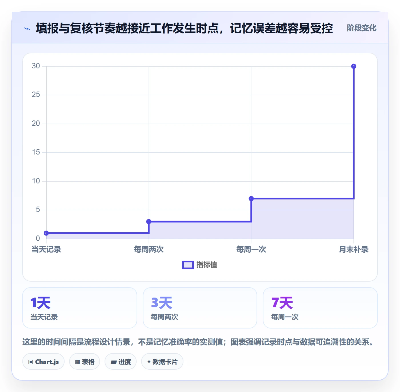The width and height of the screenshot is (400, 392).
Task: Click the 数据卡片 tag chip
Action: 162,362
